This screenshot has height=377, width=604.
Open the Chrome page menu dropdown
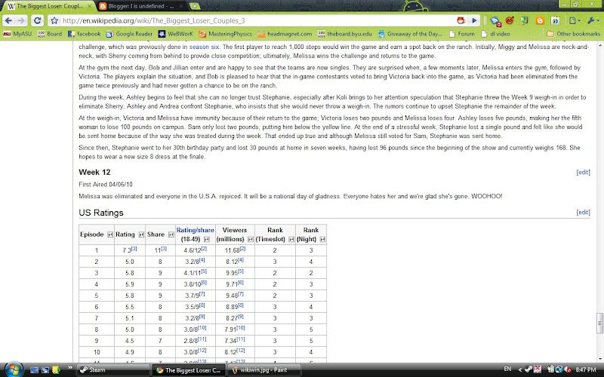(575, 21)
